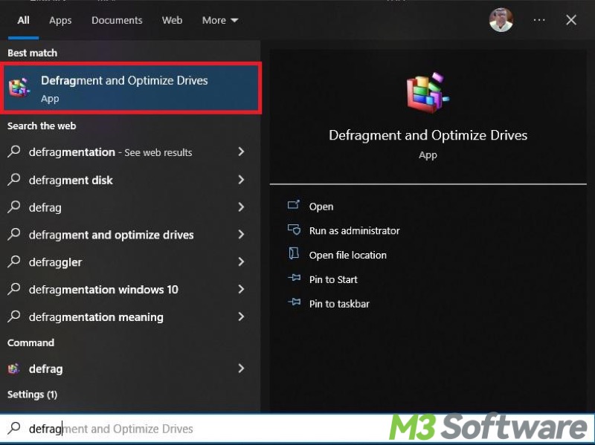Expand the More filter dropdown

[220, 20]
